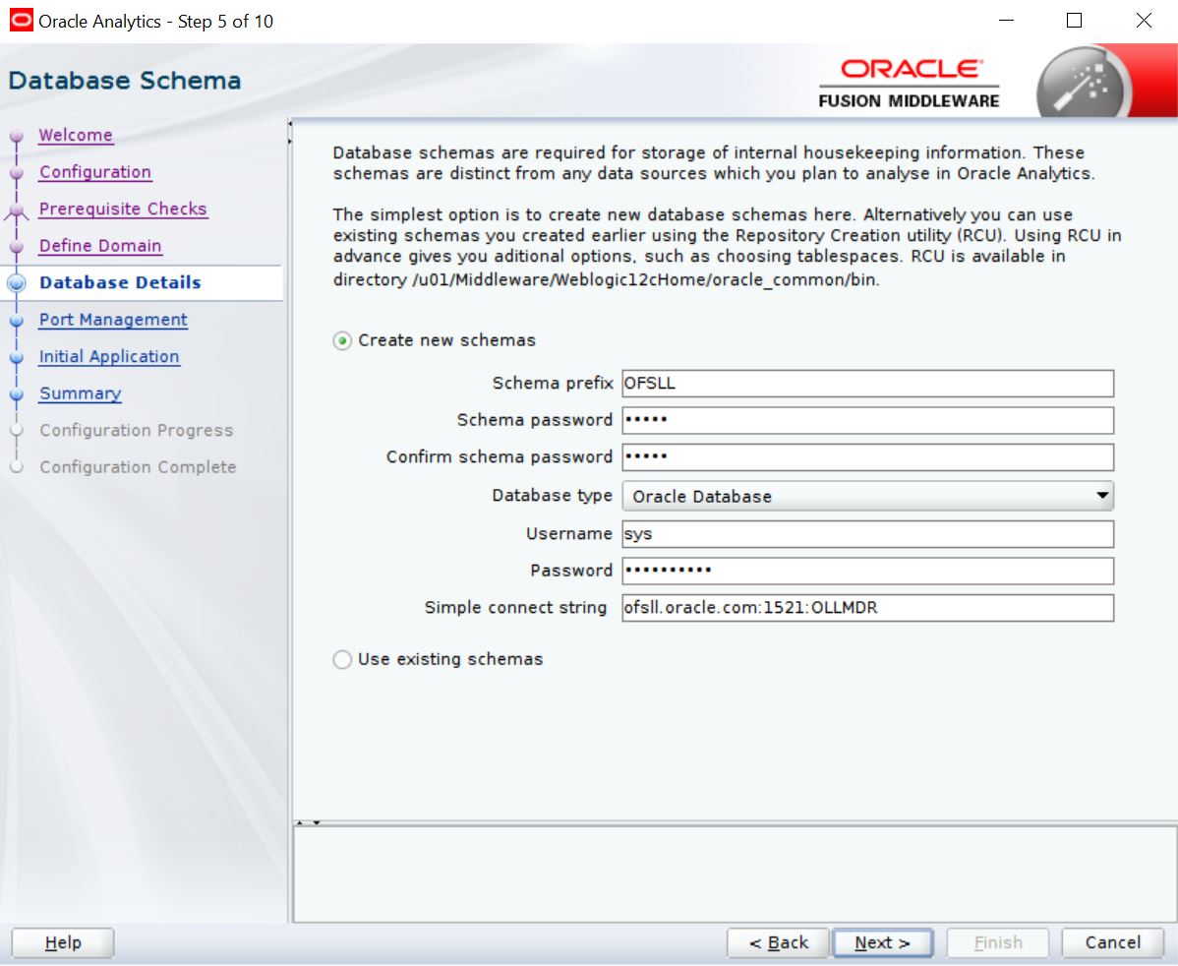This screenshot has width=1178, height=966.
Task: Click the Username field containing sys
Action: click(x=867, y=534)
